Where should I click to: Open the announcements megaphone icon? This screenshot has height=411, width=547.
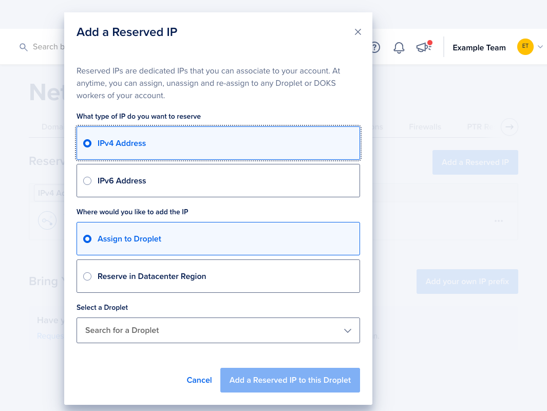click(424, 47)
